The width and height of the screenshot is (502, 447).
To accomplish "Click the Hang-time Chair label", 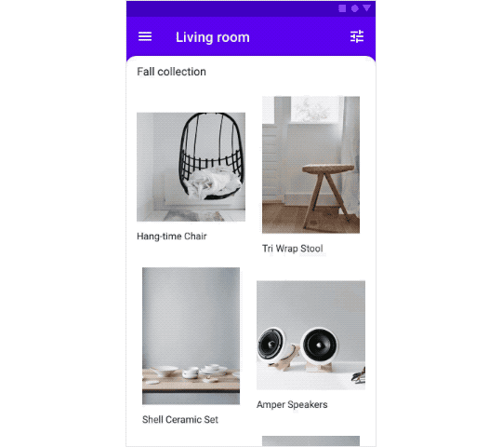I will click(172, 237).
